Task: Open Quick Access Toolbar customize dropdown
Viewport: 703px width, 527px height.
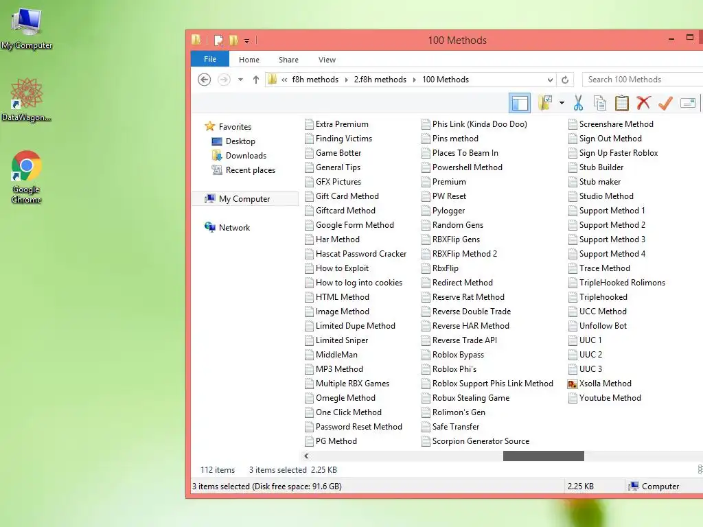Action: pos(246,40)
